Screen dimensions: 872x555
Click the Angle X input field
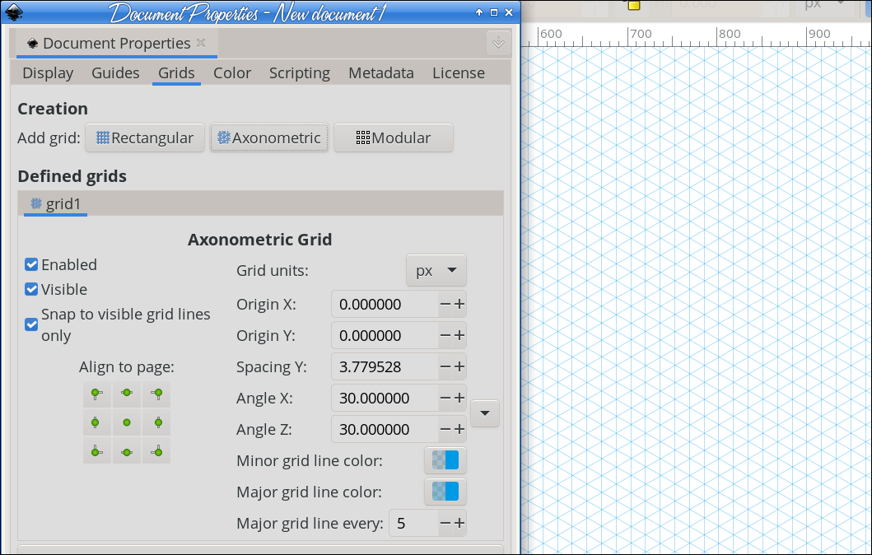point(385,399)
